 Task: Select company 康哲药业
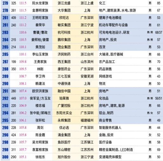coord(64,69)
